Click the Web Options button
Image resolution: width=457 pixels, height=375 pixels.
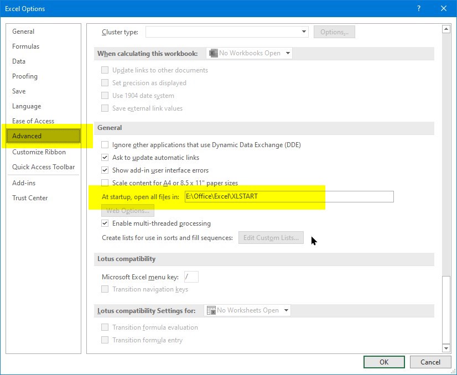[128, 210]
